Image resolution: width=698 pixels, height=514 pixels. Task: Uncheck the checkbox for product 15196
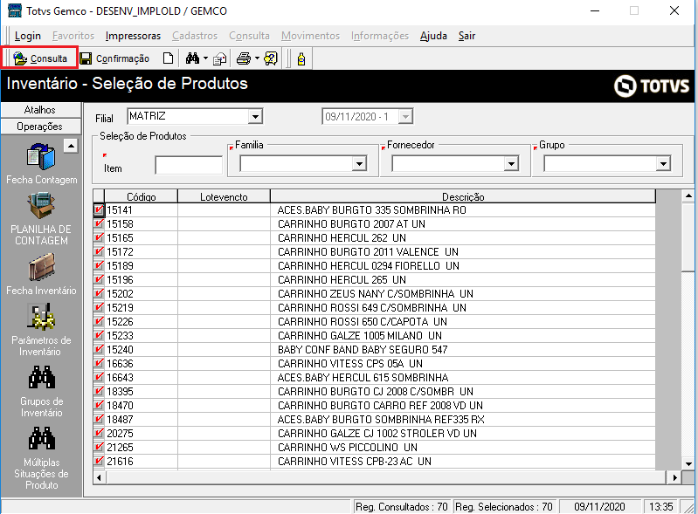99,279
